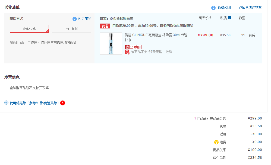Click the red coupon count badge 5
Screen dimensions: 271x165
pos(62,103)
